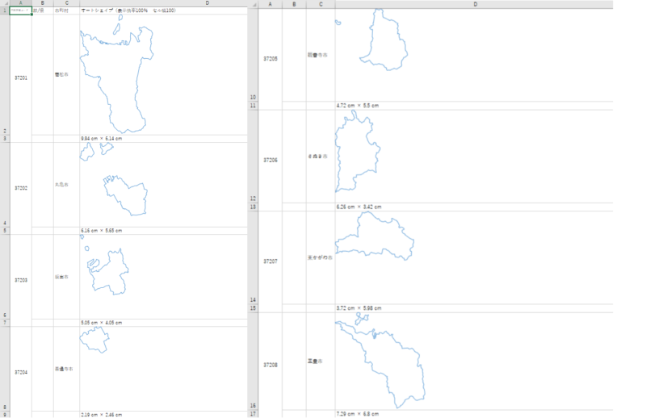Select column D header in the left sheet

coord(207,3)
